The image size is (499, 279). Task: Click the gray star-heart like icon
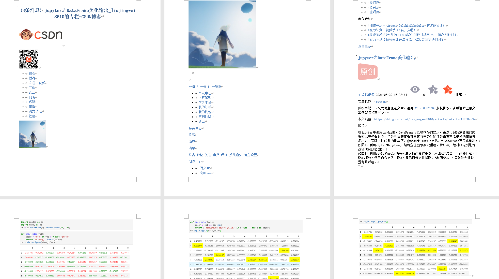pyautogui.click(x=433, y=90)
